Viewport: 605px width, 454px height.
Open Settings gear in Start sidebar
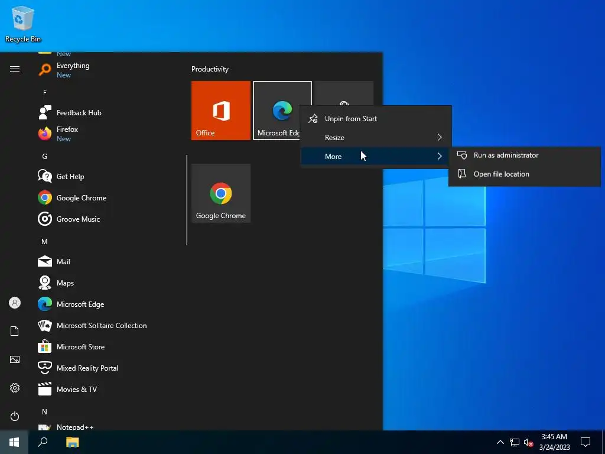(x=15, y=388)
